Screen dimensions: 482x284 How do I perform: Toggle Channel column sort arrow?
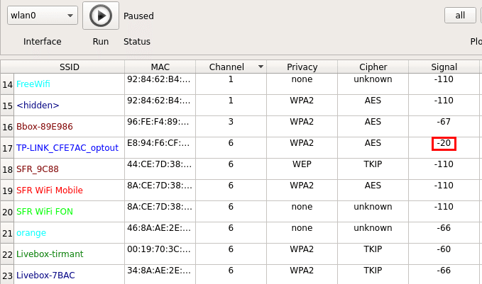click(x=261, y=67)
